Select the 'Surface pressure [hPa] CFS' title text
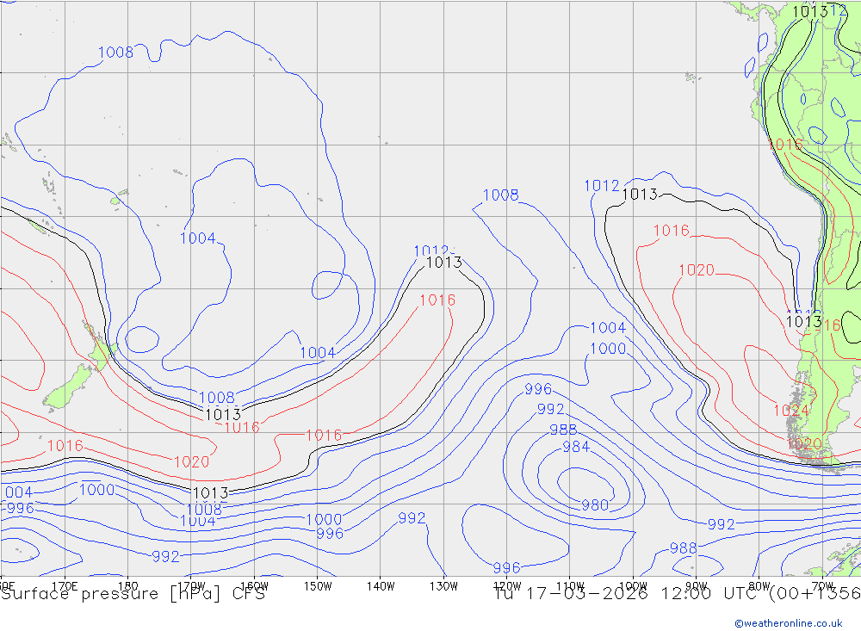This screenshot has width=861, height=631. pyautogui.click(x=133, y=594)
